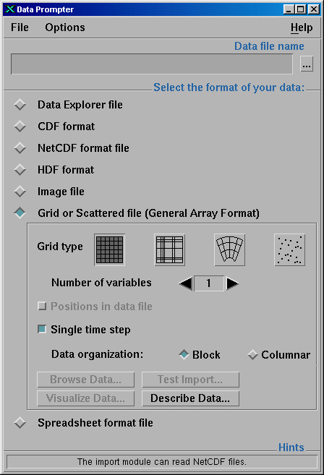Image resolution: width=324 pixels, height=475 pixels.
Task: Pick the warped curved grid type icon
Action: pyautogui.click(x=229, y=250)
